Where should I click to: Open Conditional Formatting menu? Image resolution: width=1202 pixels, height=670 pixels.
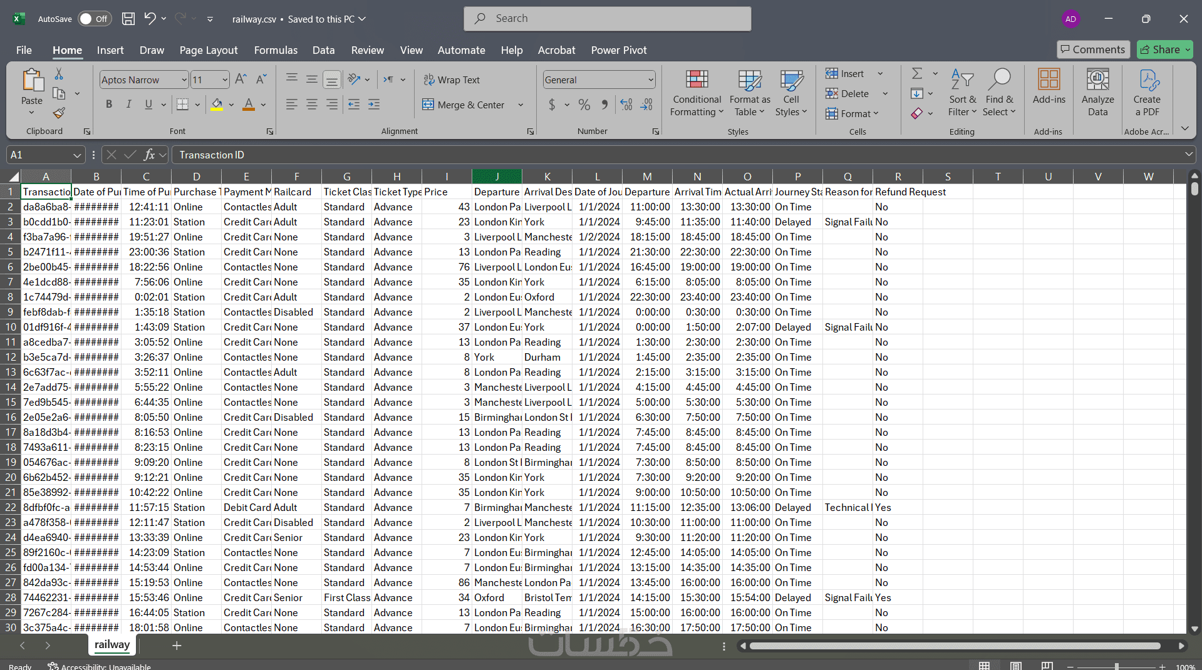697,93
